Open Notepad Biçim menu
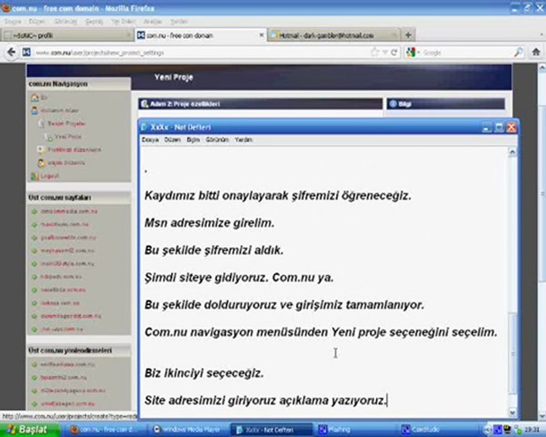Screen dimensions: 546x437 tap(194, 140)
